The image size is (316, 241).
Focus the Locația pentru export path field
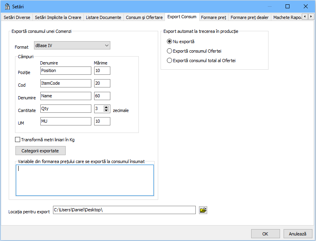(x=124, y=210)
